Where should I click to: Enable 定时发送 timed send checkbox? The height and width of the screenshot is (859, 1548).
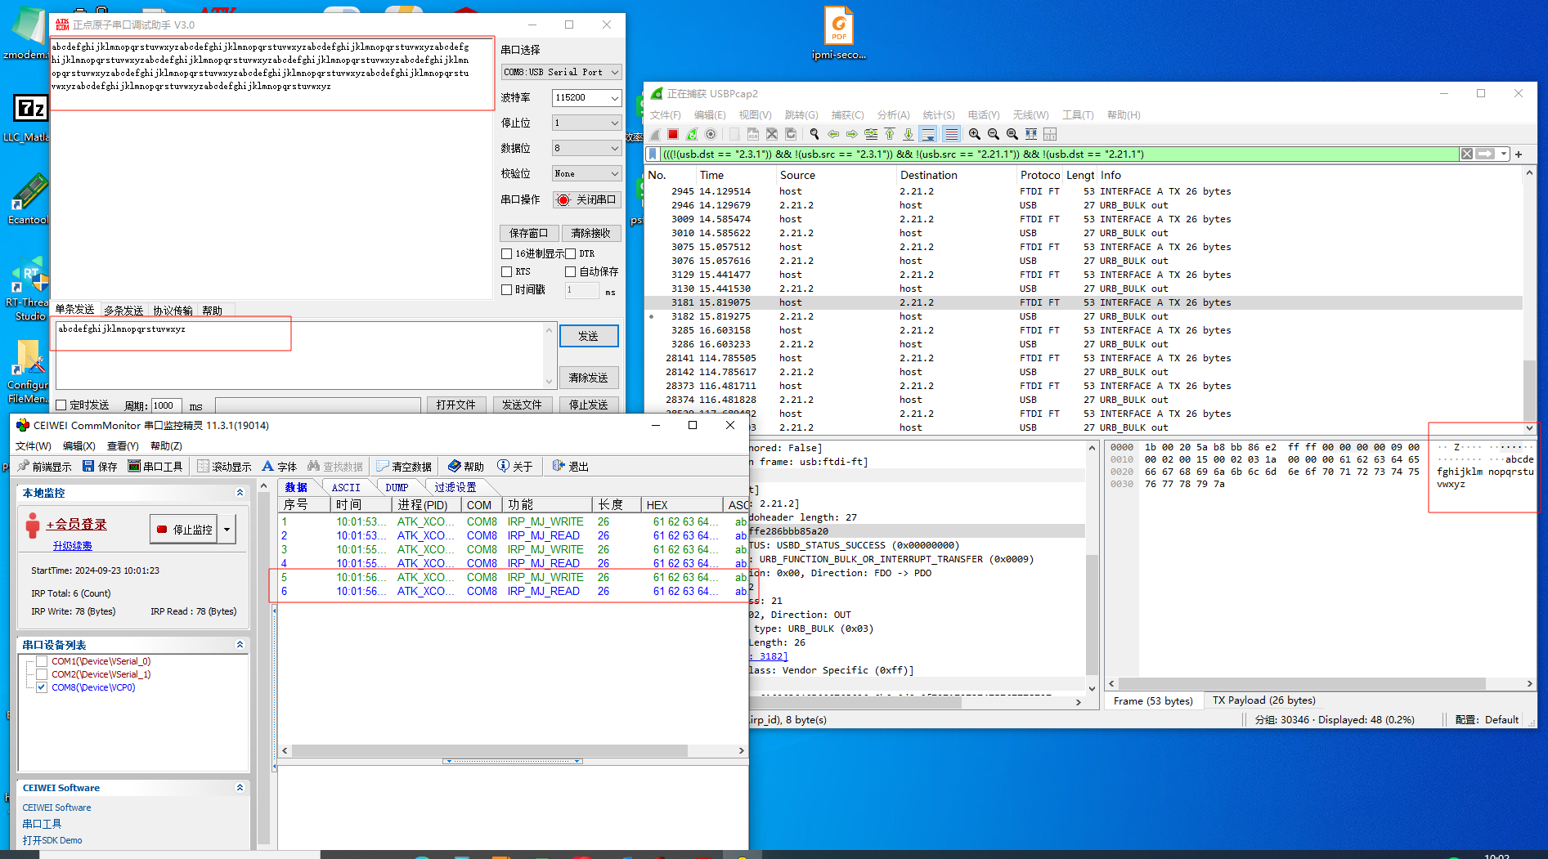tap(61, 405)
